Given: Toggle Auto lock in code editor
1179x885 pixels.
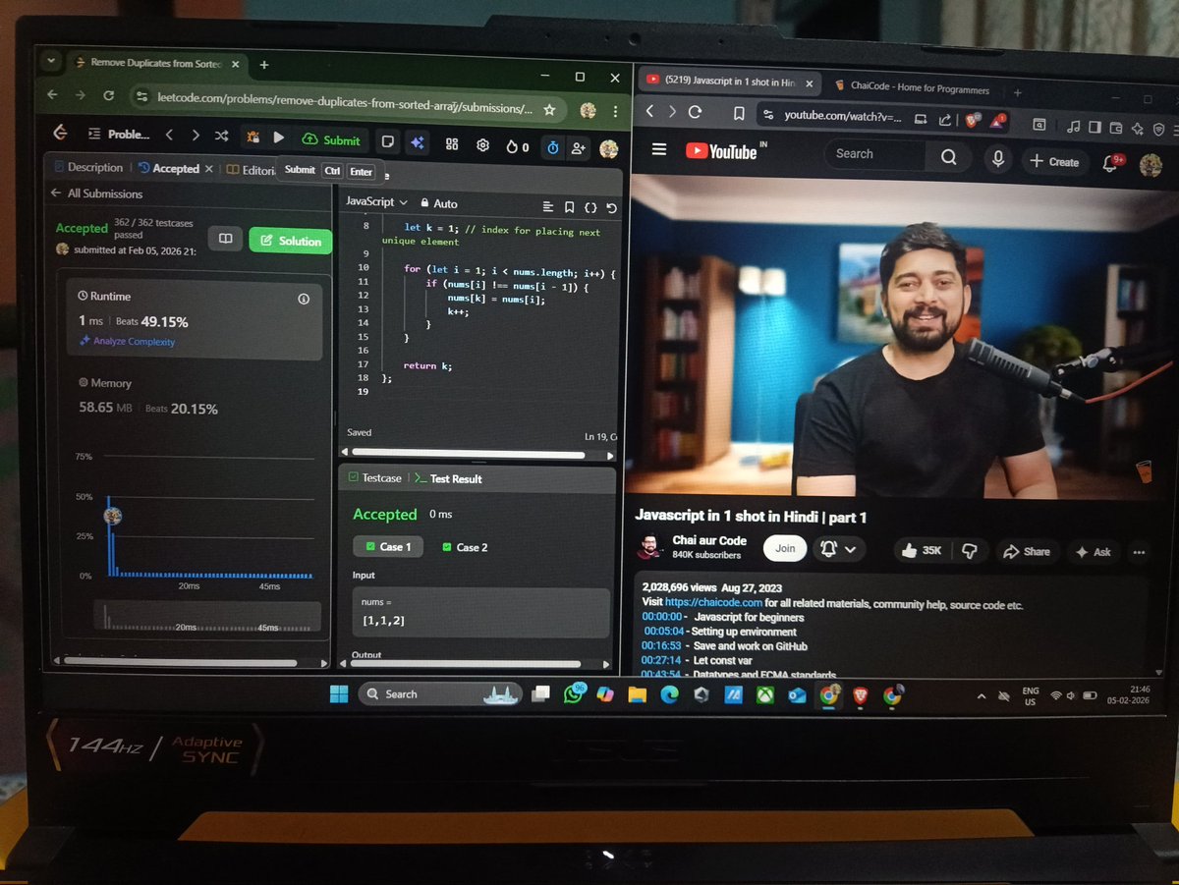Looking at the screenshot, I should (x=438, y=203).
